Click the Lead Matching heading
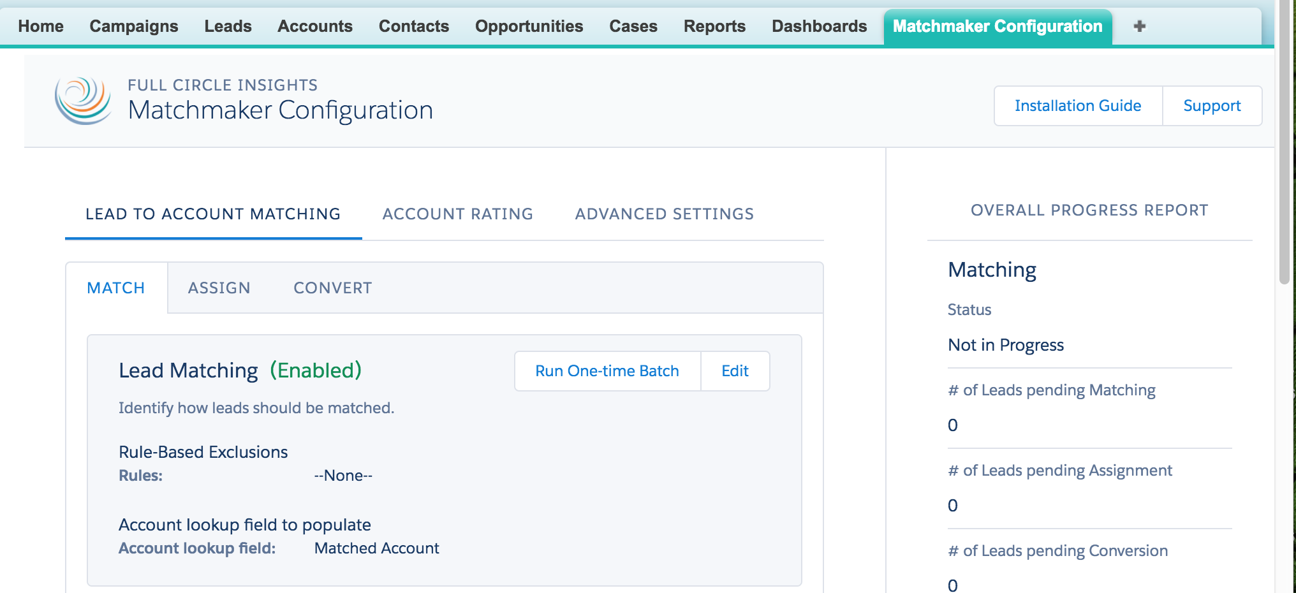 coord(188,370)
